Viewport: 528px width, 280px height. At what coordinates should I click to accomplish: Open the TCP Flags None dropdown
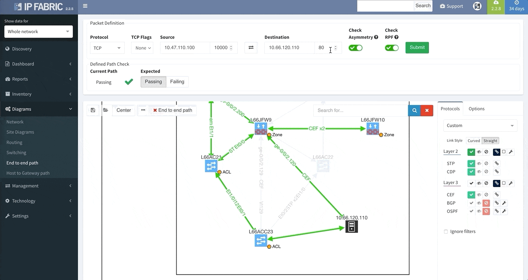(x=142, y=48)
